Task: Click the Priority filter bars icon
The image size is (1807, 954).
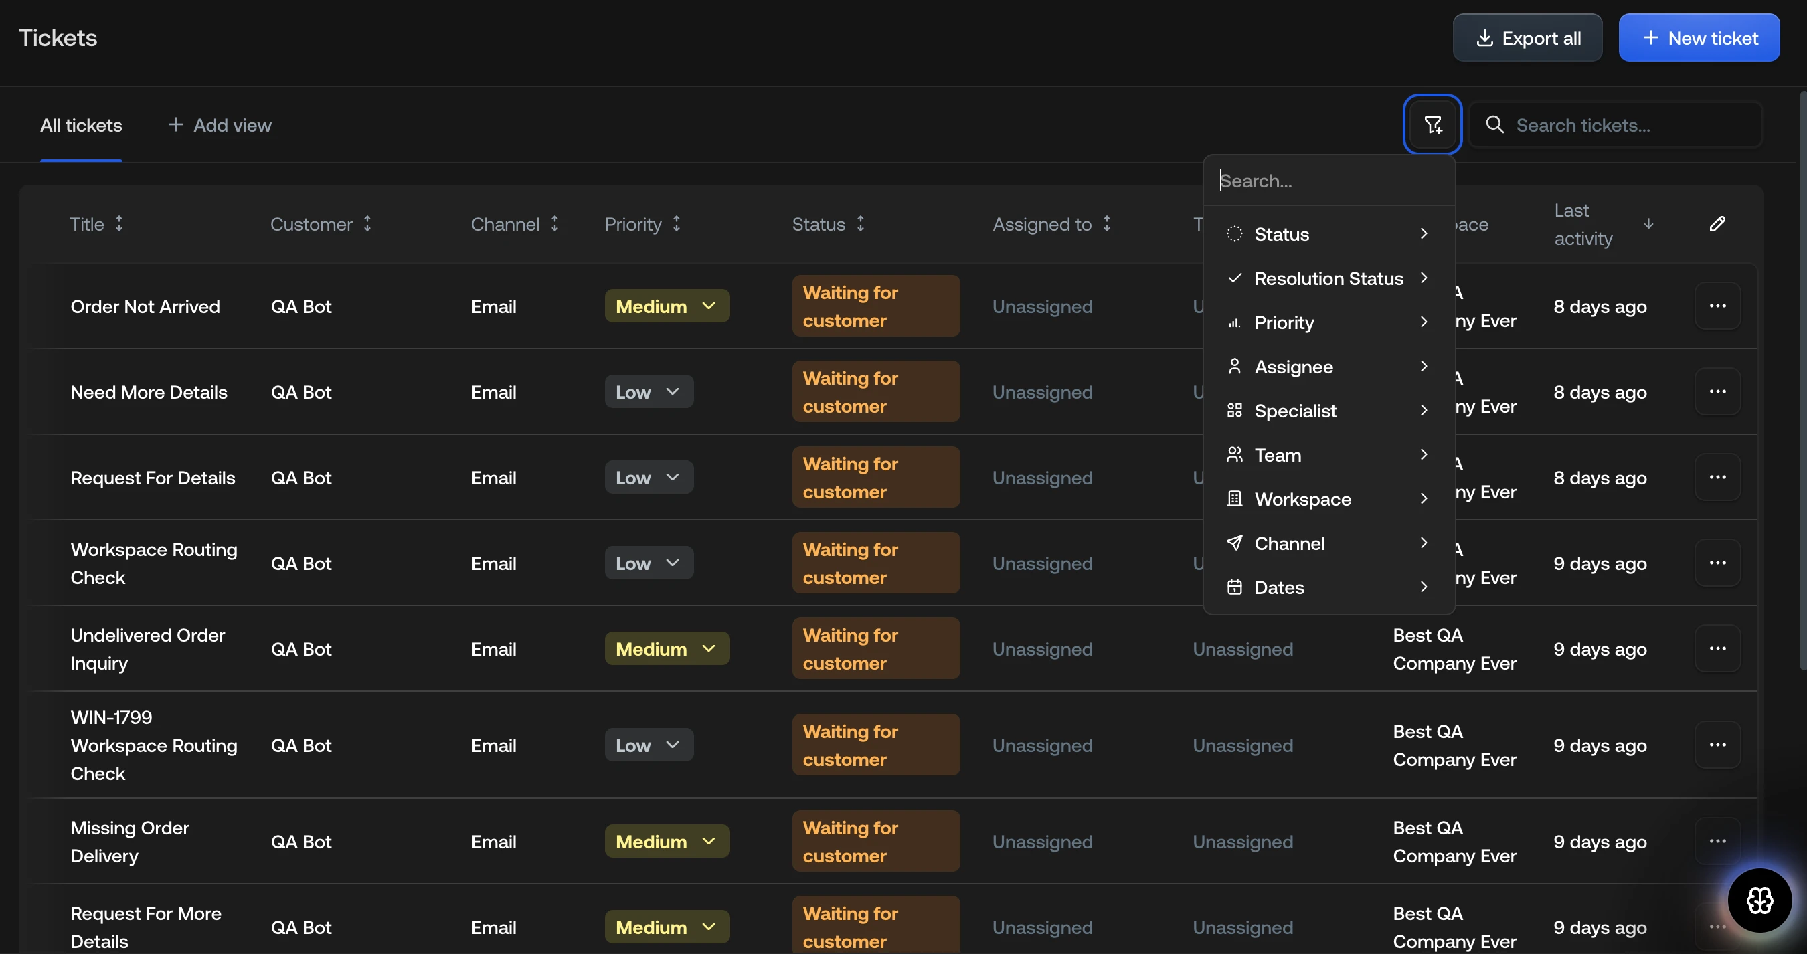Action: pos(1234,322)
